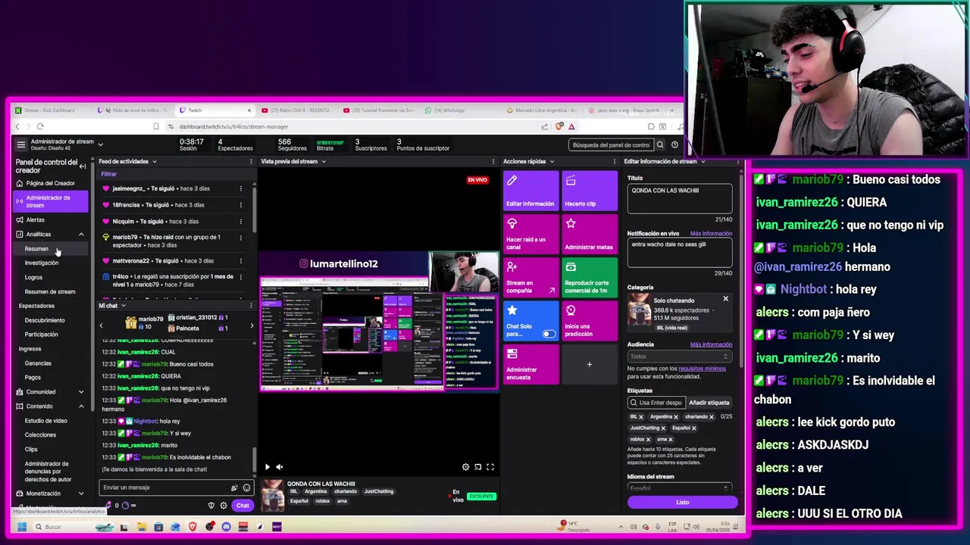Open emoji picker in chat message box

point(246,487)
